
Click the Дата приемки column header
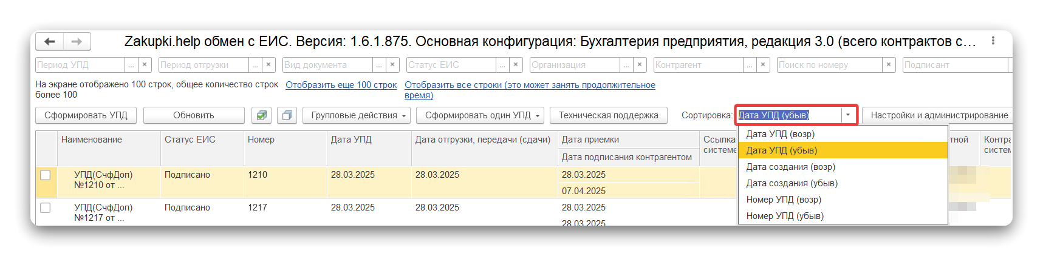[x=629, y=140]
